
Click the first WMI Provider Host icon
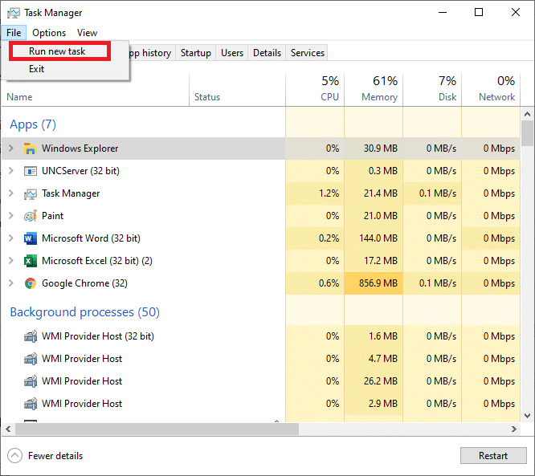pos(31,336)
